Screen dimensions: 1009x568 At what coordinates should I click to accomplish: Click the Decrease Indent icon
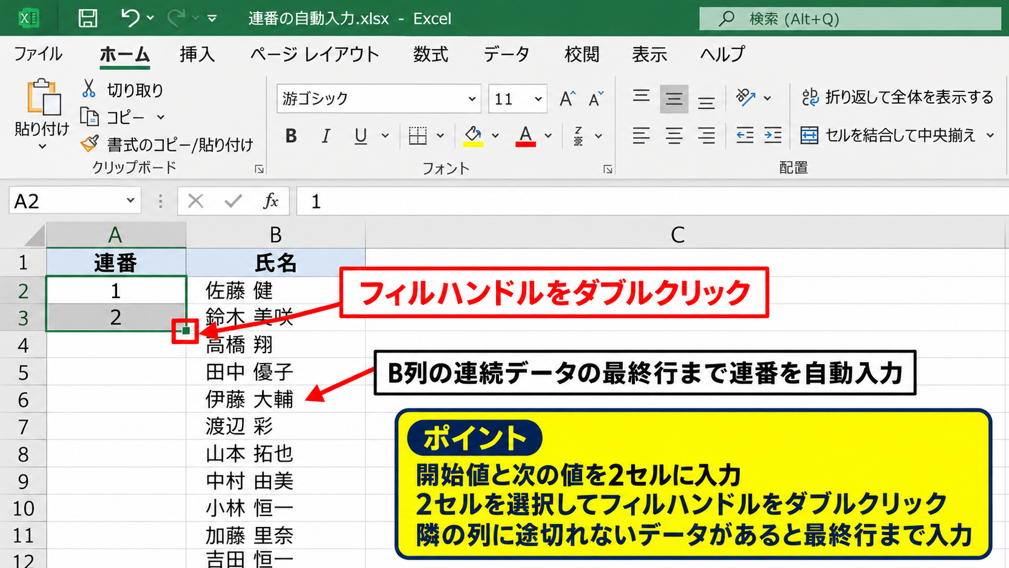tap(745, 135)
